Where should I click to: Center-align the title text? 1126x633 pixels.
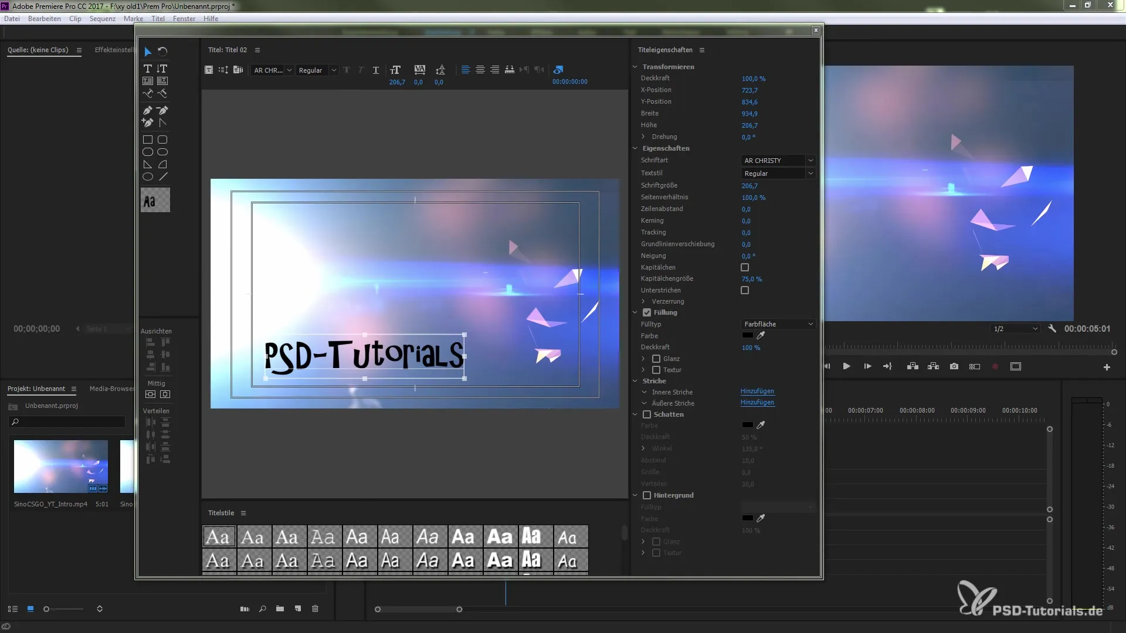coord(480,70)
